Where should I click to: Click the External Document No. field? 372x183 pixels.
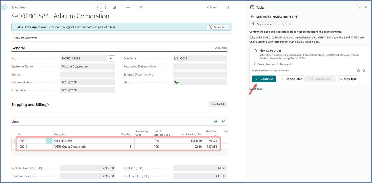200,75
